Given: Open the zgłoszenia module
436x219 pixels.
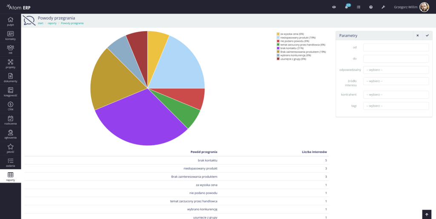Looking at the screenshot, I should click(10, 134).
